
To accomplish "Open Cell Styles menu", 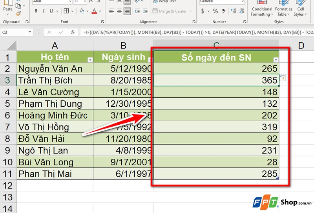I will coord(300,8).
